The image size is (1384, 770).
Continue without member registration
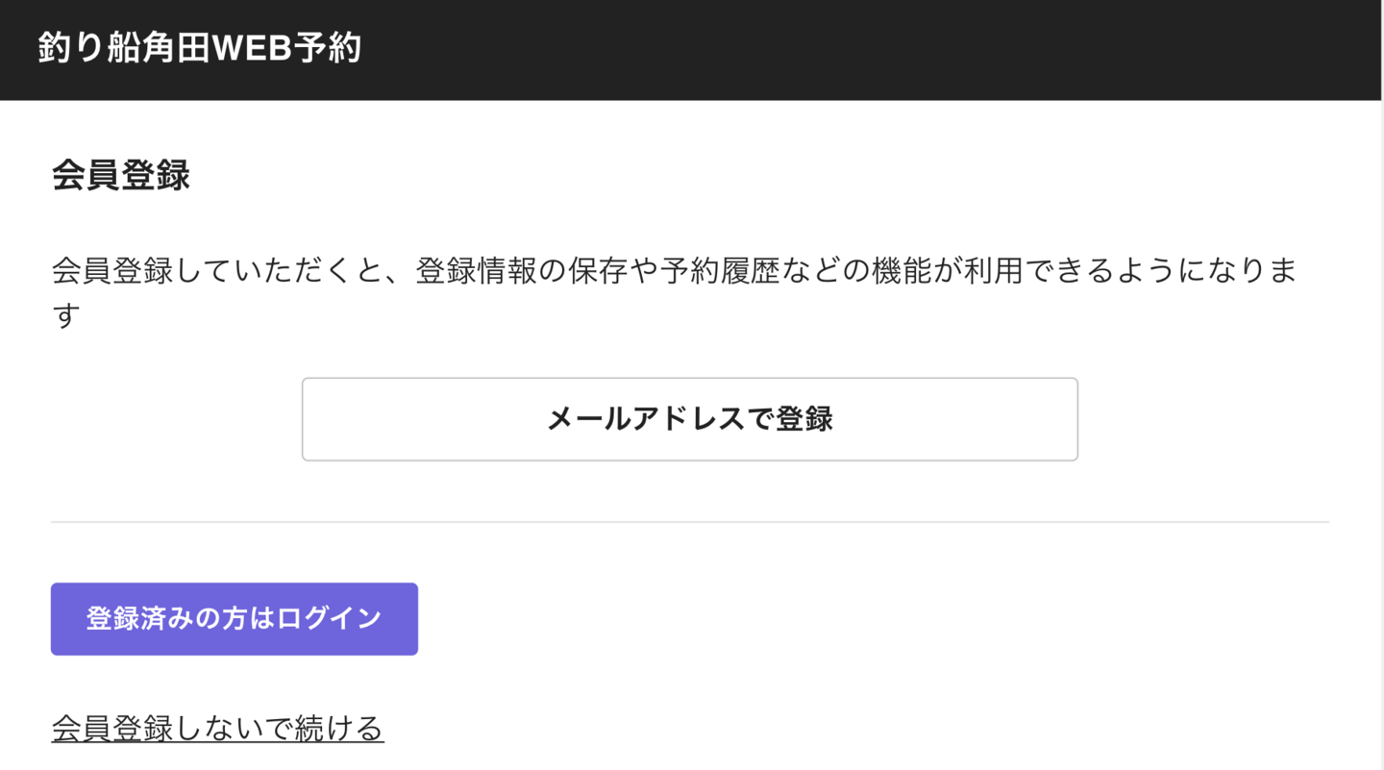coord(217,729)
